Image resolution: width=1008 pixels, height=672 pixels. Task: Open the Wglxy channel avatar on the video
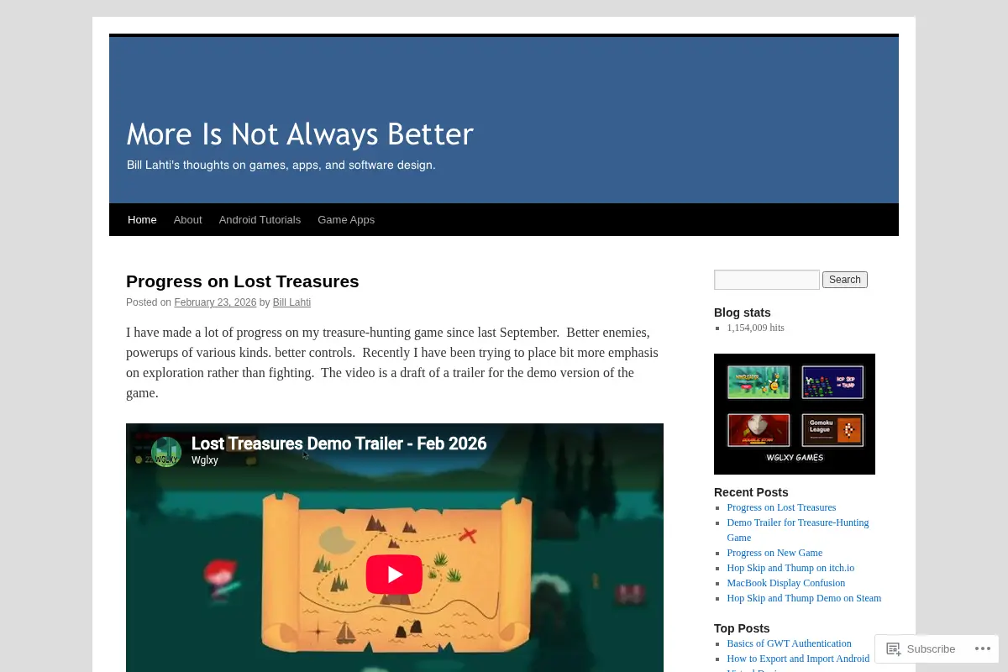pos(166,452)
